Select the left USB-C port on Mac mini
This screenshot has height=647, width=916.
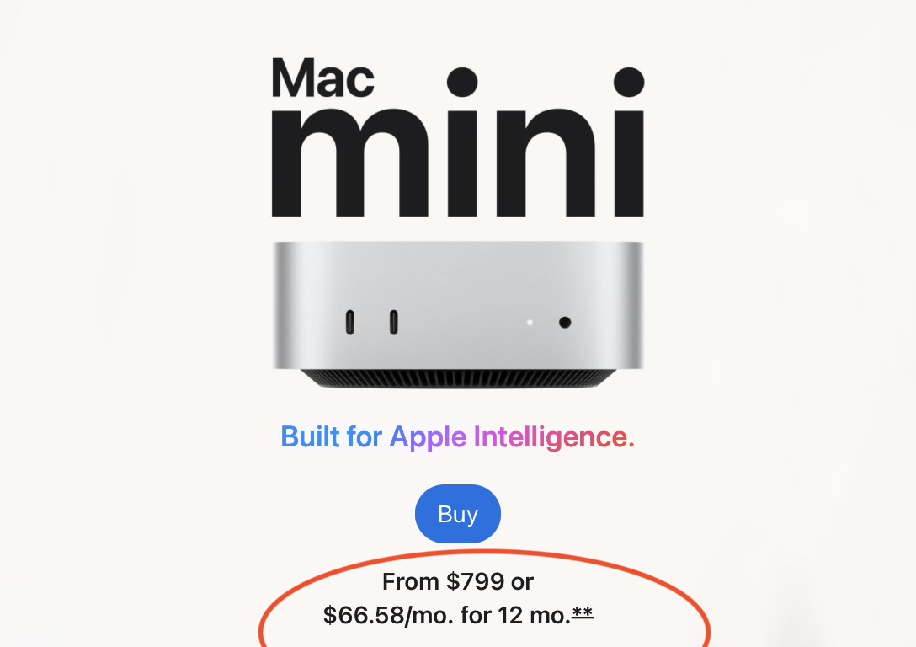click(350, 322)
